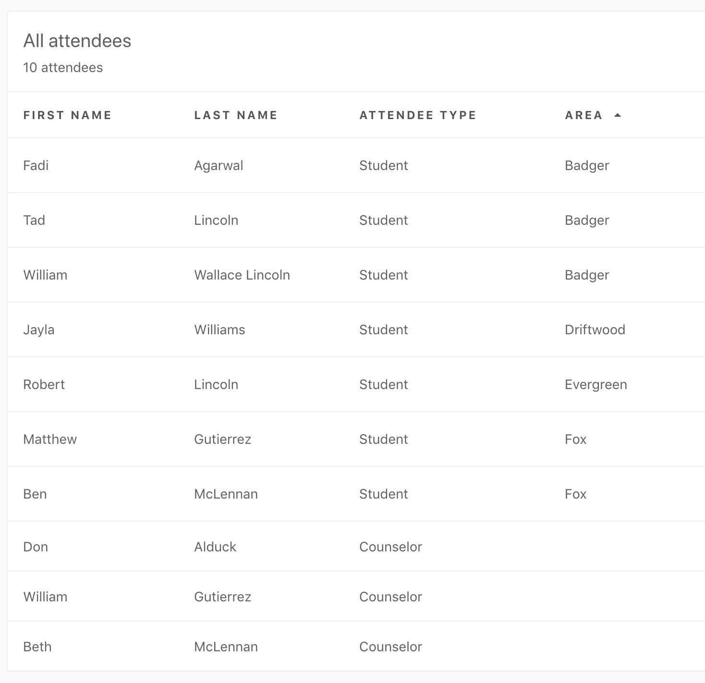Click Robert Lincoln's first name
This screenshot has height=683, width=705.
point(44,385)
